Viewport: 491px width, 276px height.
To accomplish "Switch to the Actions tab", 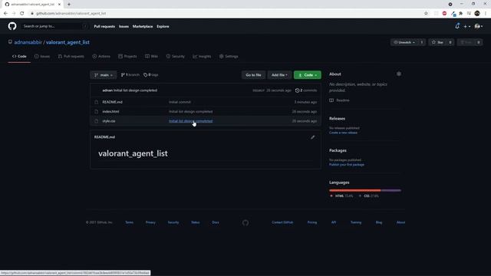I will tap(101, 56).
